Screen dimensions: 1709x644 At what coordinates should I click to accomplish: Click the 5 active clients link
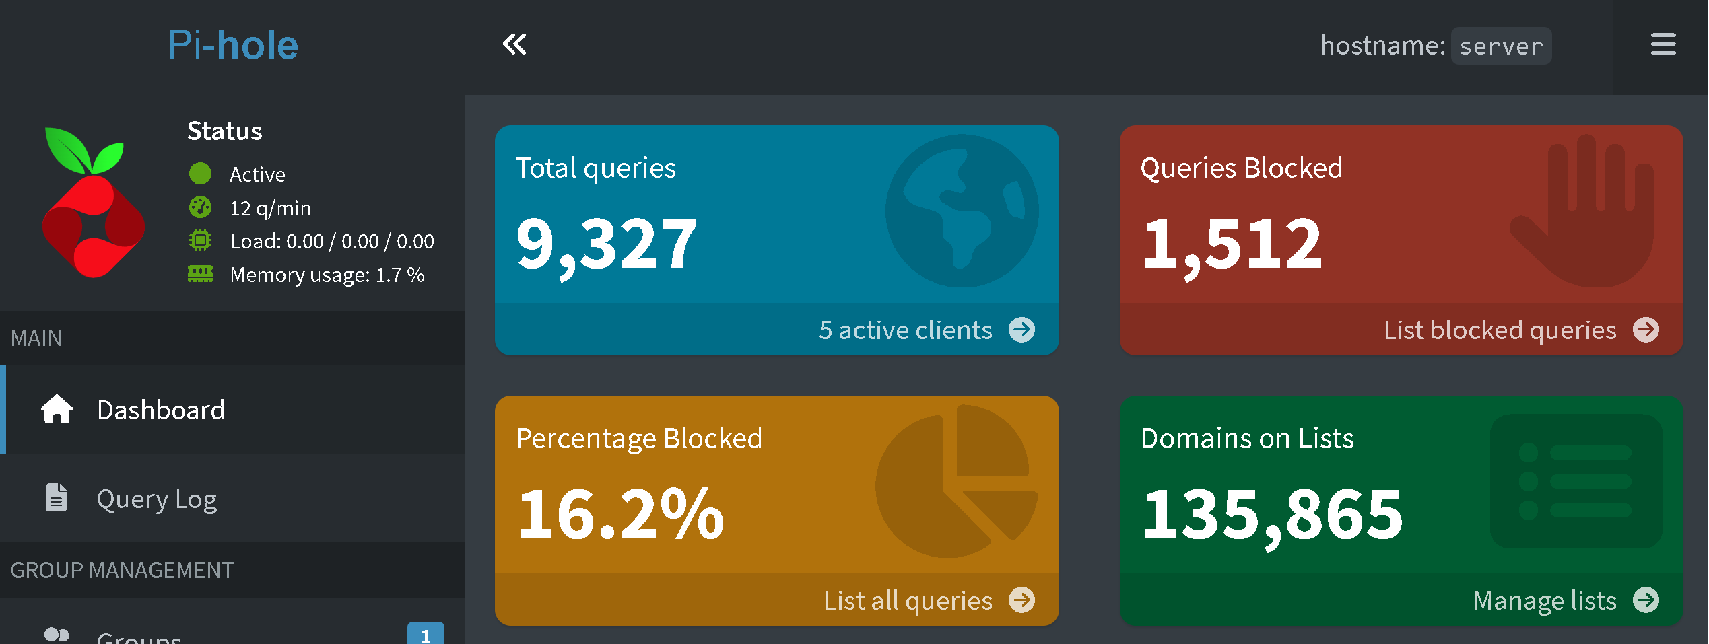(905, 330)
